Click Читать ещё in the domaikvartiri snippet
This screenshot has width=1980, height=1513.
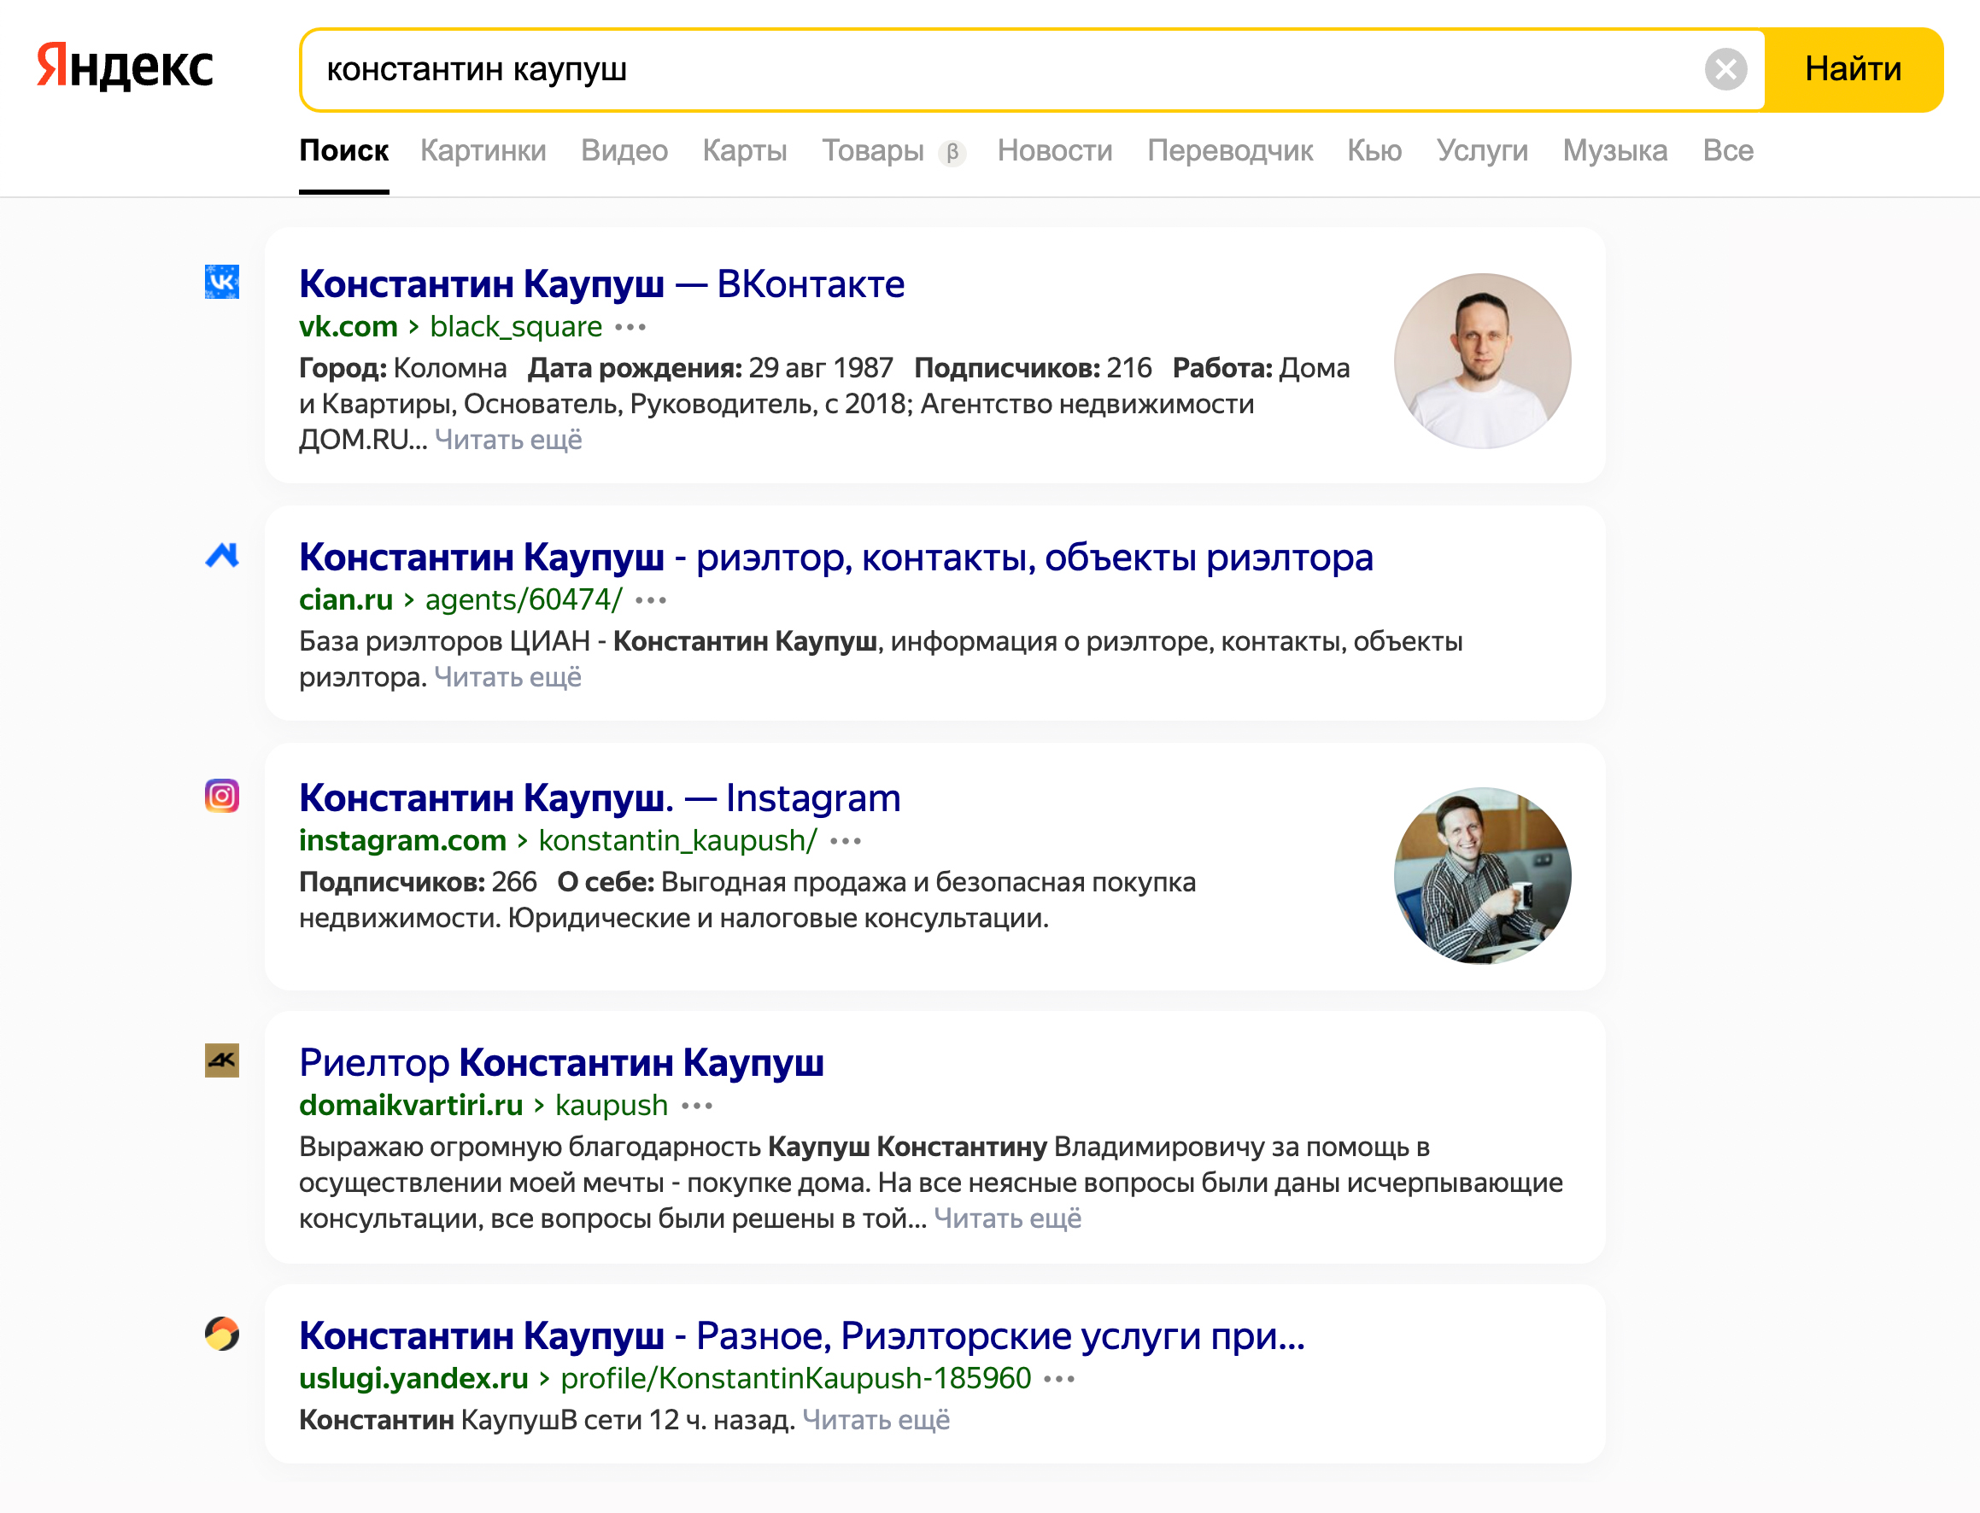tap(1007, 1218)
